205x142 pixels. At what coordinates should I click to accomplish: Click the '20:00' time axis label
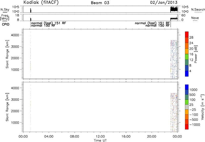152,137
